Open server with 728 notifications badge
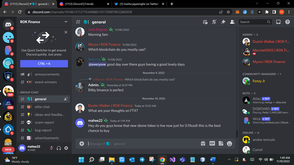 8,104
